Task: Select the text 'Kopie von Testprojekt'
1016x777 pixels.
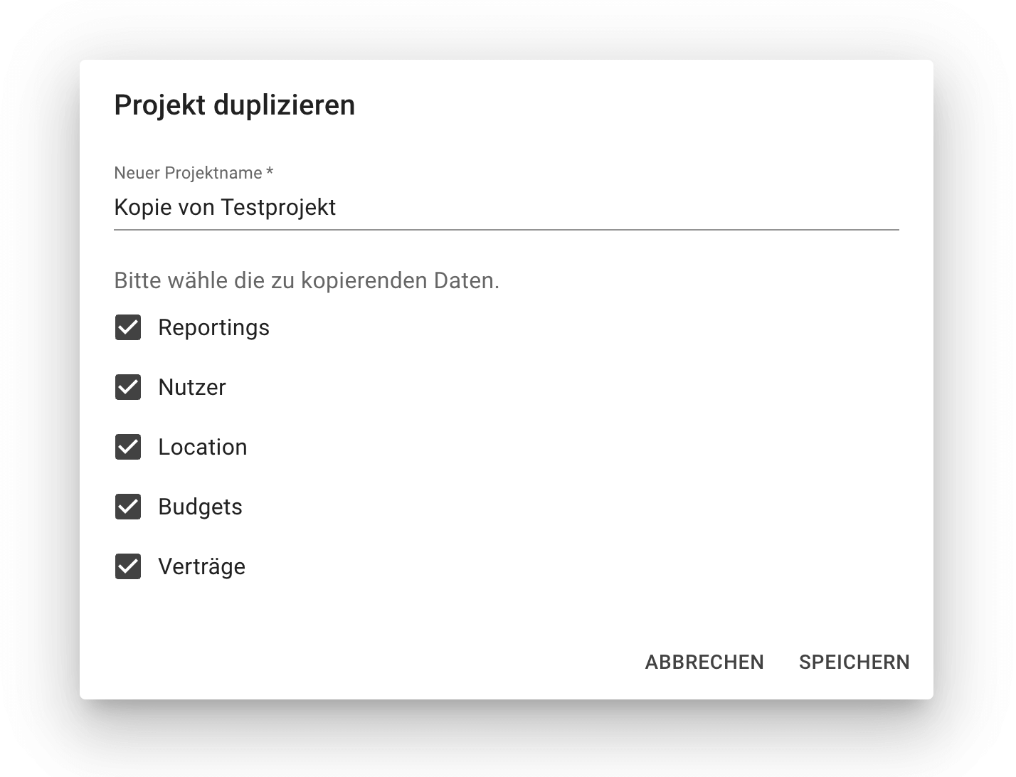Action: coord(224,208)
